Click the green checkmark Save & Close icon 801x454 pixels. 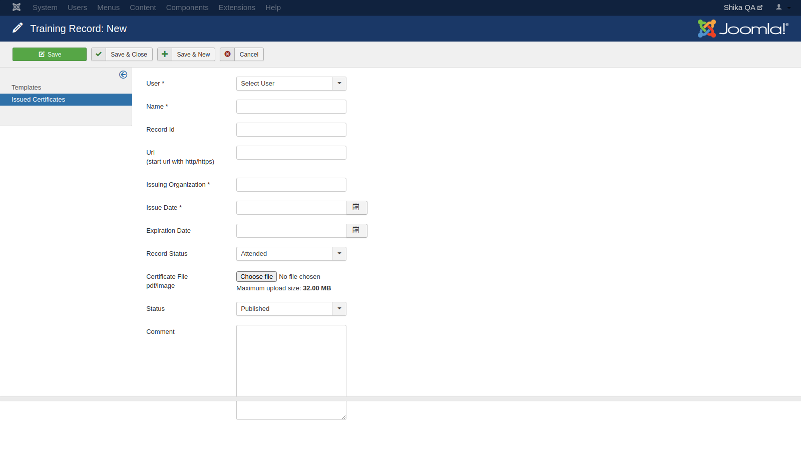[99, 55]
